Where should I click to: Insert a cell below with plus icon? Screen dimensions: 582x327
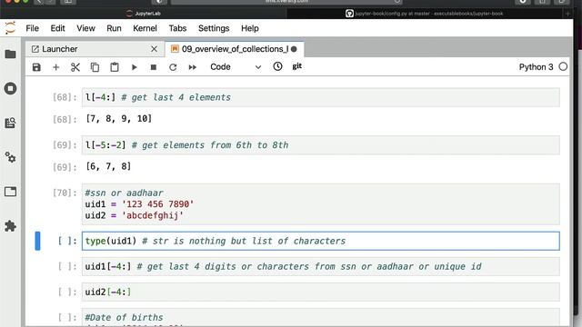pos(56,67)
